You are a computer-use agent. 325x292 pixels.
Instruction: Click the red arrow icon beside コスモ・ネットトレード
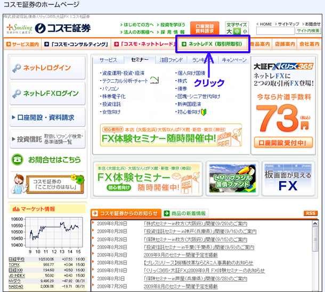(117, 44)
